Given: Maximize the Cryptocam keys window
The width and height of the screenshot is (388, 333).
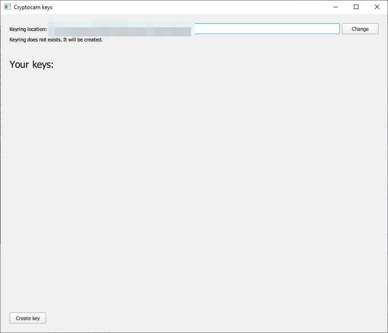Looking at the screenshot, I should pos(356,7).
